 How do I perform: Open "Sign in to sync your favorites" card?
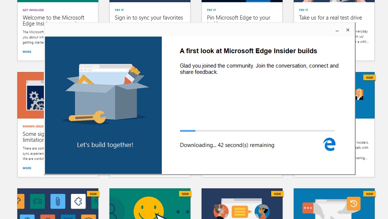[148, 18]
